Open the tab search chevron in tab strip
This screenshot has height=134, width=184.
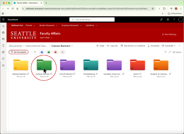pos(181,3)
